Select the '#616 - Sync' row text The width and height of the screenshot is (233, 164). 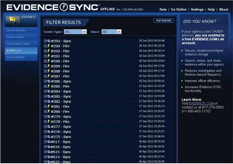[x=60, y=147]
